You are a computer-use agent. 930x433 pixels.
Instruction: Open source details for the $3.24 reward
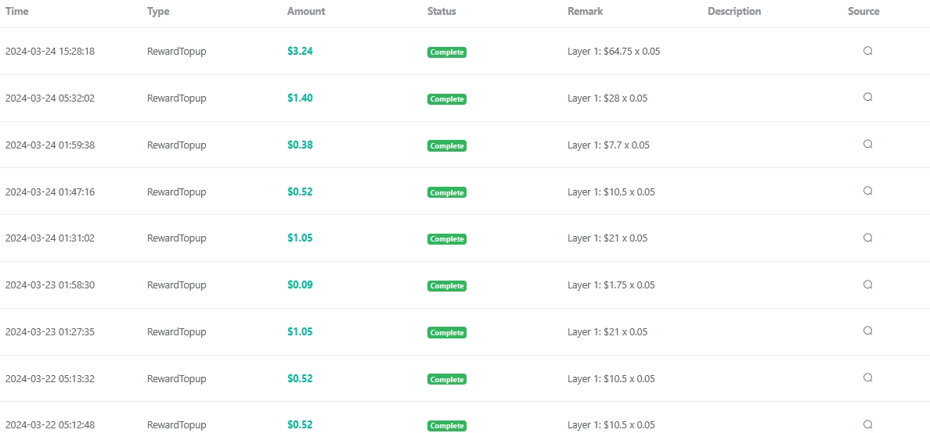(867, 51)
